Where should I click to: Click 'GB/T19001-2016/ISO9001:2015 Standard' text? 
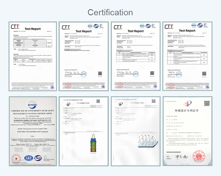pyautogui.click(x=32, y=132)
